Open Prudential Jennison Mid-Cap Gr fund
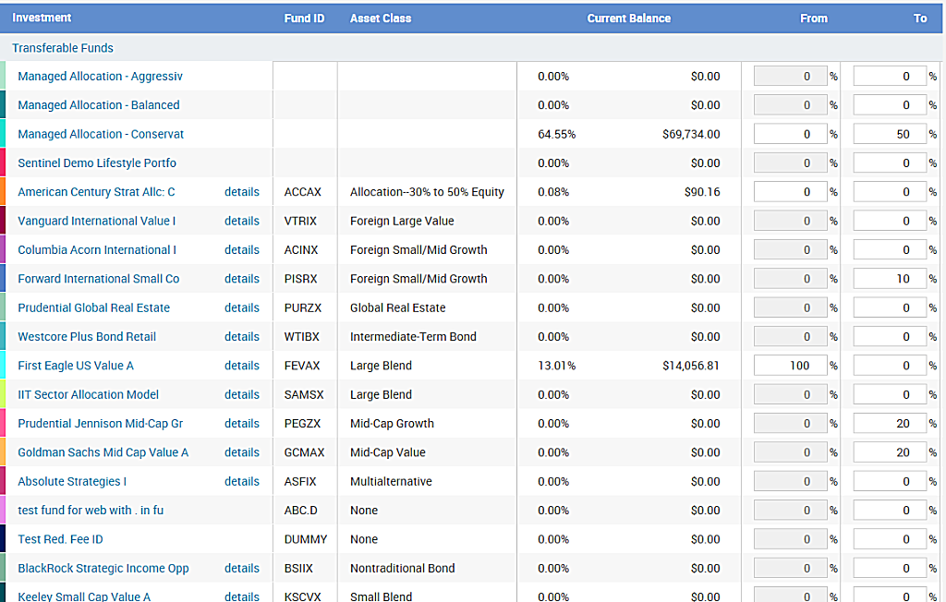Screen dimensions: 946x602 coord(101,424)
